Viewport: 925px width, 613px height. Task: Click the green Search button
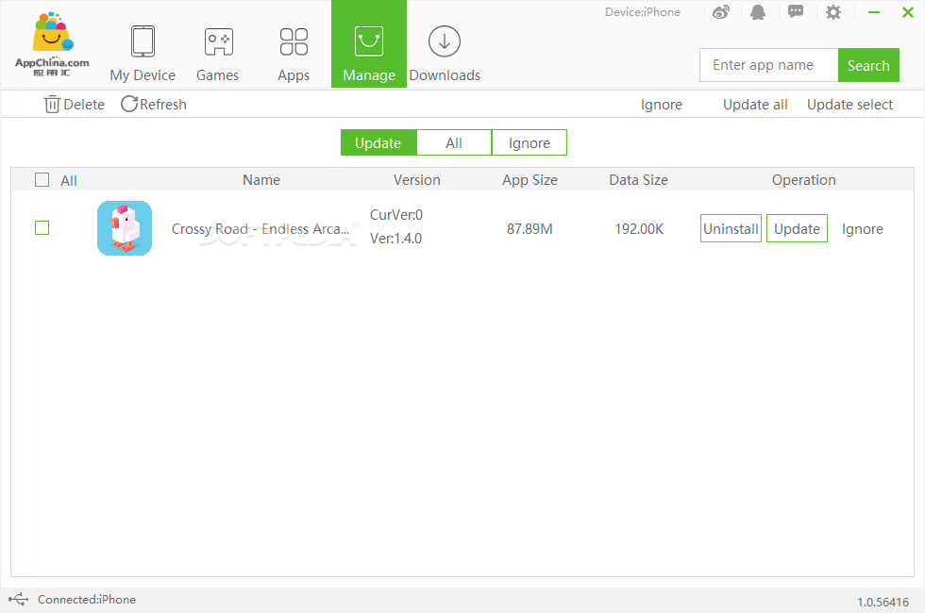click(x=868, y=65)
